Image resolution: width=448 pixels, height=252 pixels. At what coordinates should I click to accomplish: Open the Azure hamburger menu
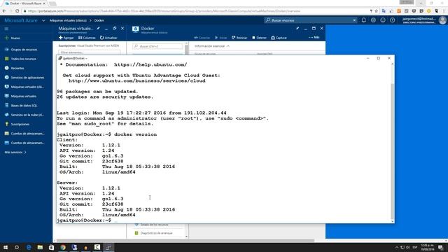point(6,29)
